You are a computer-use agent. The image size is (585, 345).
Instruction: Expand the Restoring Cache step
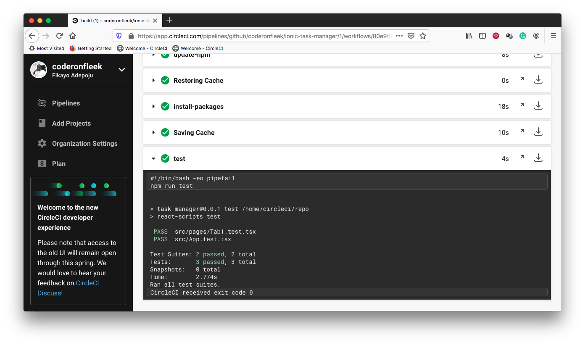153,80
